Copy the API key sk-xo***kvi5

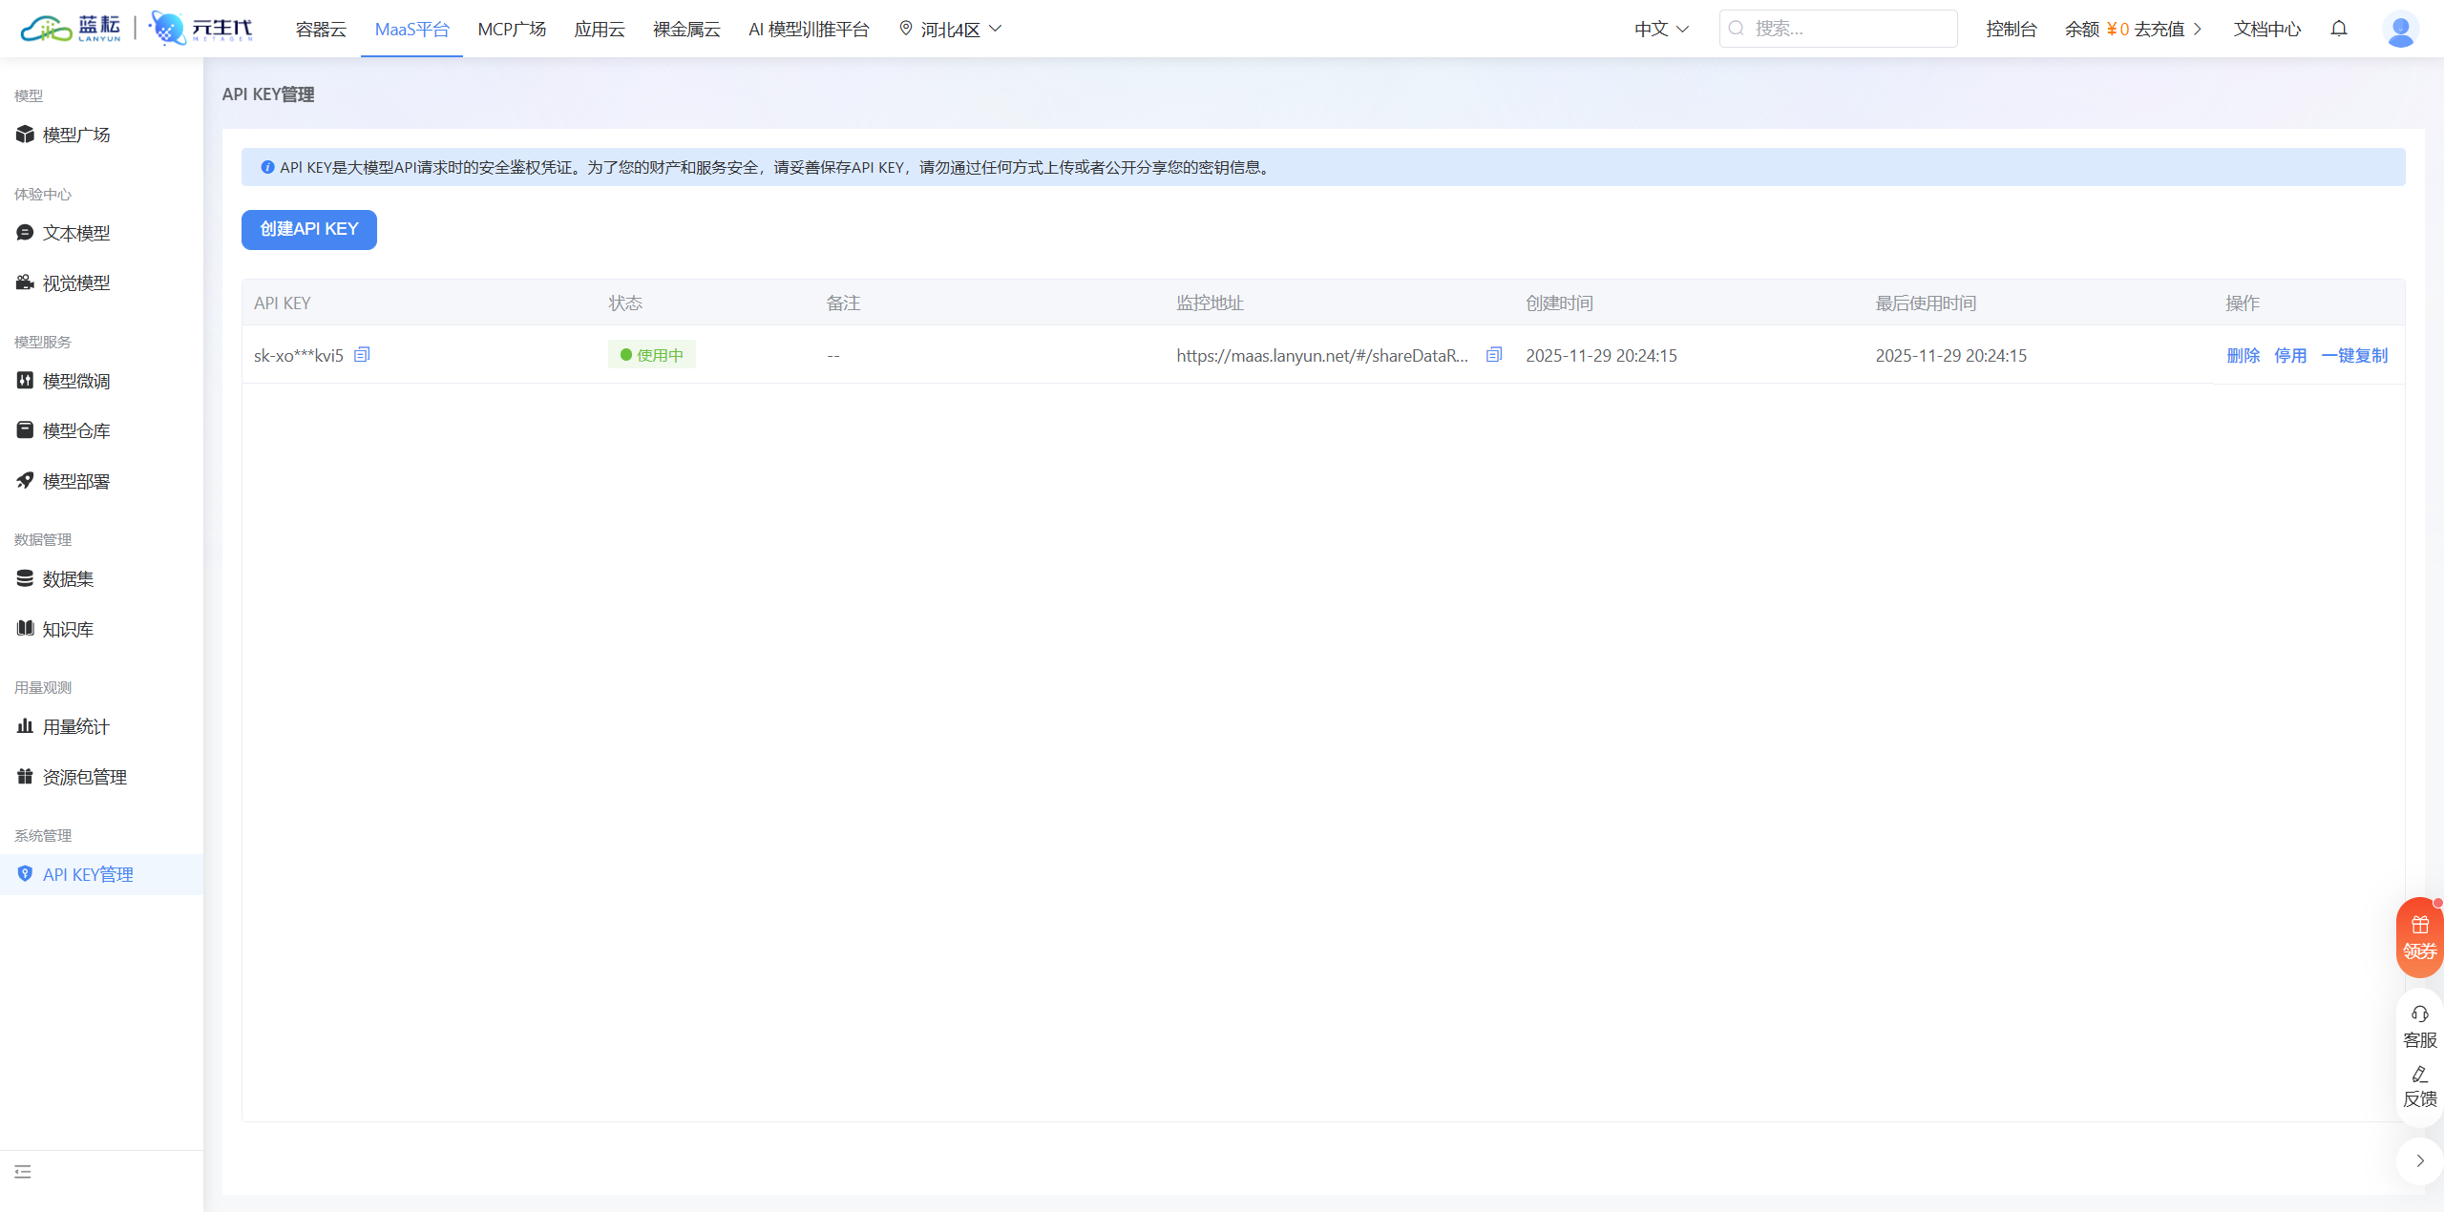362,355
